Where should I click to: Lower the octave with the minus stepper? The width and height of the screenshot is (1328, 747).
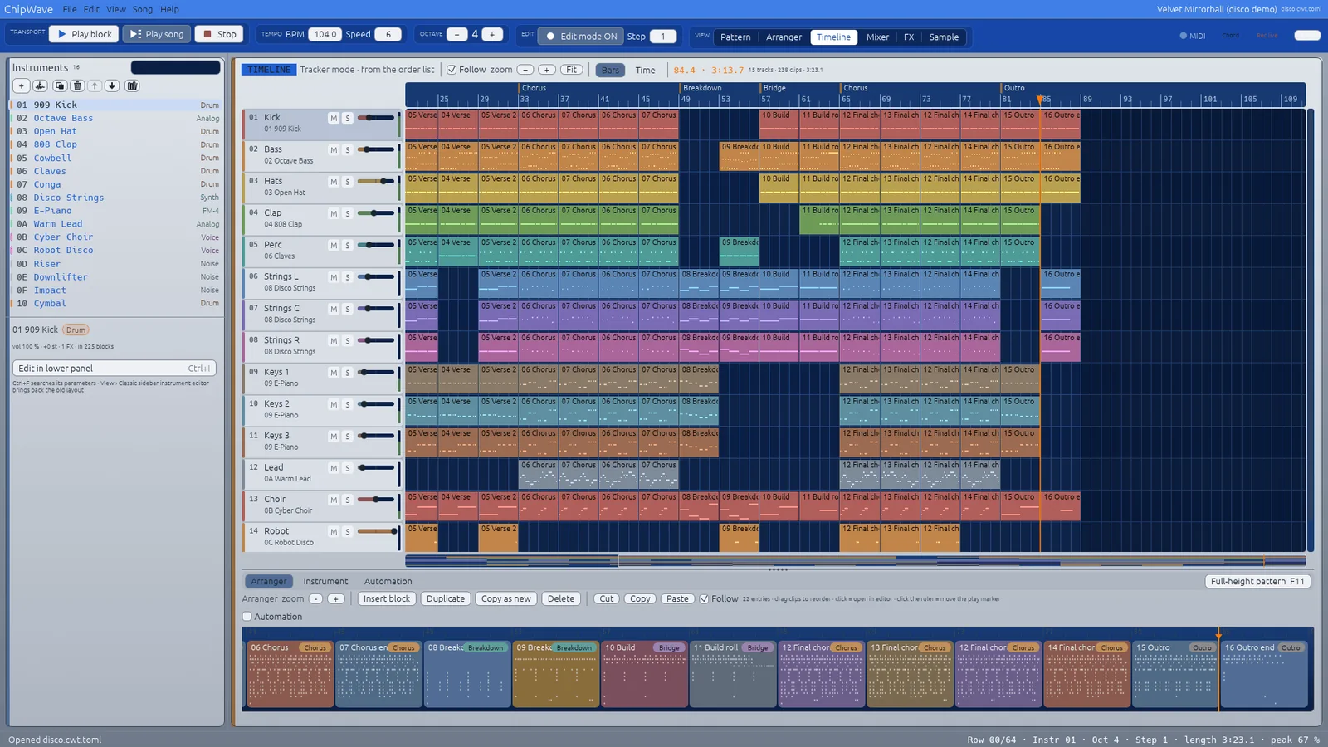coord(457,34)
